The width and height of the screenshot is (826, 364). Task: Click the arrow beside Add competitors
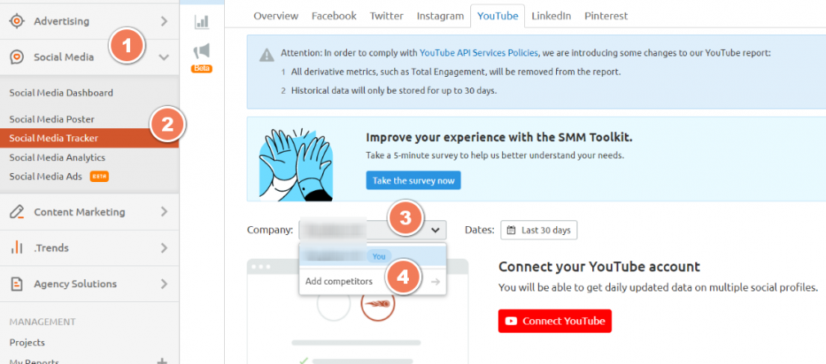435,282
